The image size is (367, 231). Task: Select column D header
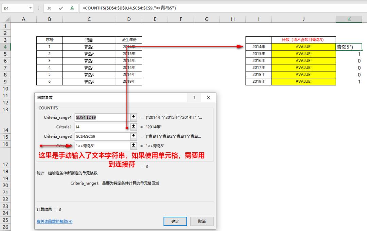click(129, 19)
